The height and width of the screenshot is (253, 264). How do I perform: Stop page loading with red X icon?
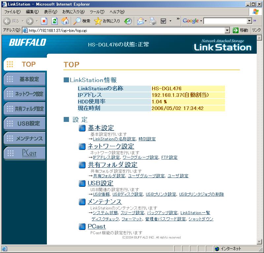(x=44, y=21)
